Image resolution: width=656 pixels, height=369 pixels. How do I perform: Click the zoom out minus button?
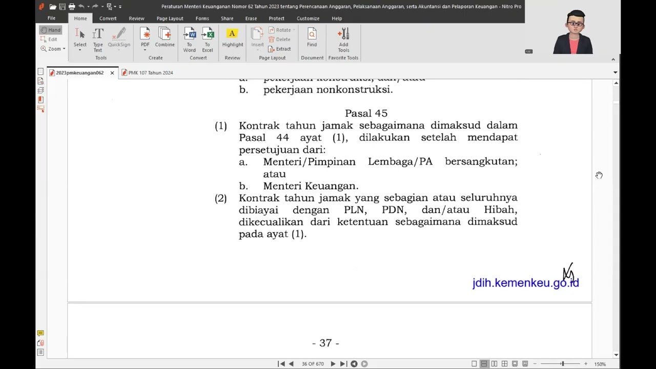tap(535, 364)
